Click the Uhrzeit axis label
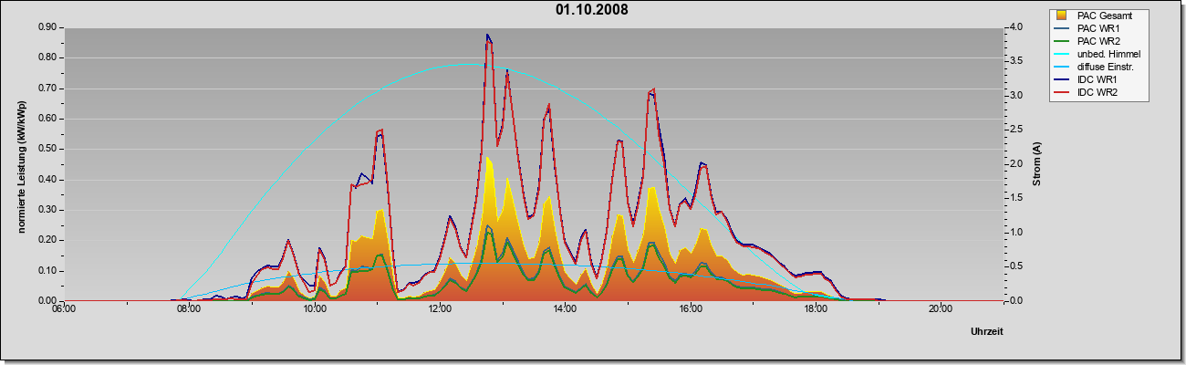Image resolution: width=1186 pixels, height=365 pixels. (x=987, y=332)
